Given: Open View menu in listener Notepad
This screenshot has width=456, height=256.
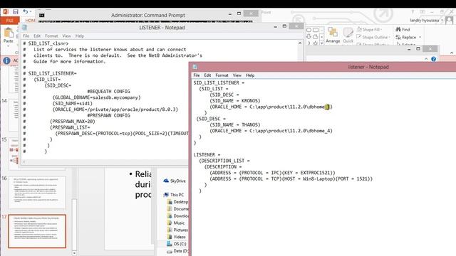Looking at the screenshot, I should click(237, 75).
